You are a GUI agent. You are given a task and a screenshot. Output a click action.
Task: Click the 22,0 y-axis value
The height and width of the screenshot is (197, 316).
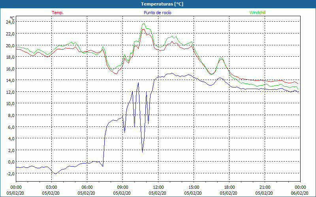(x=10, y=34)
